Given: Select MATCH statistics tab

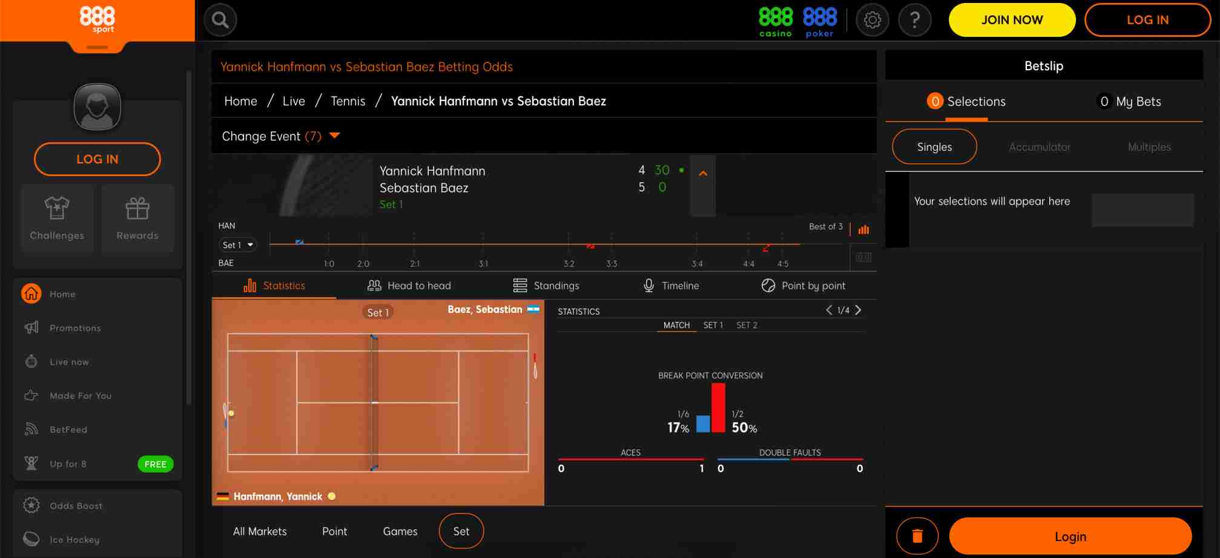Looking at the screenshot, I should 676,326.
